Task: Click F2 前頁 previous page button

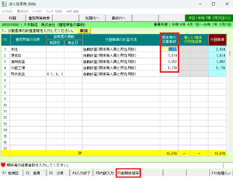Action: point(35,173)
